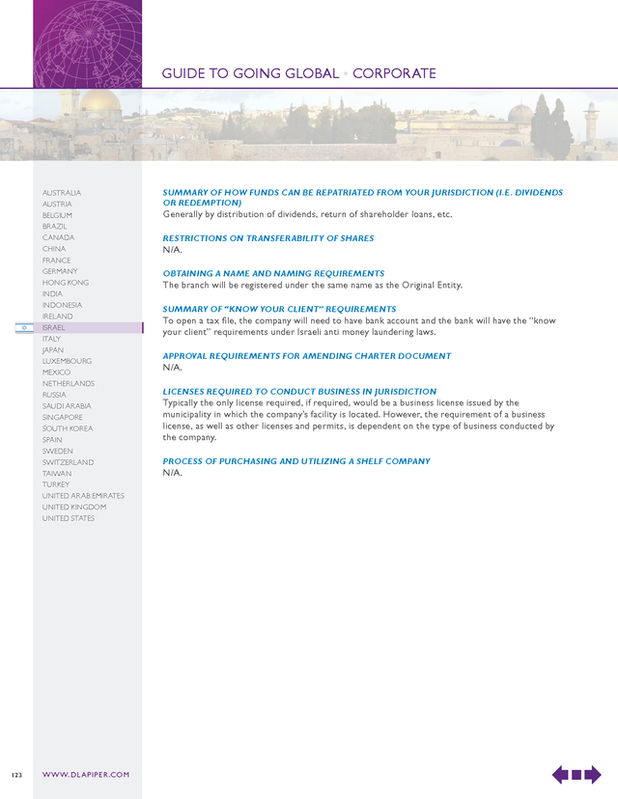
Task: Click 'Summary of Know Your Client Requirements' heading
Action: [x=279, y=309]
